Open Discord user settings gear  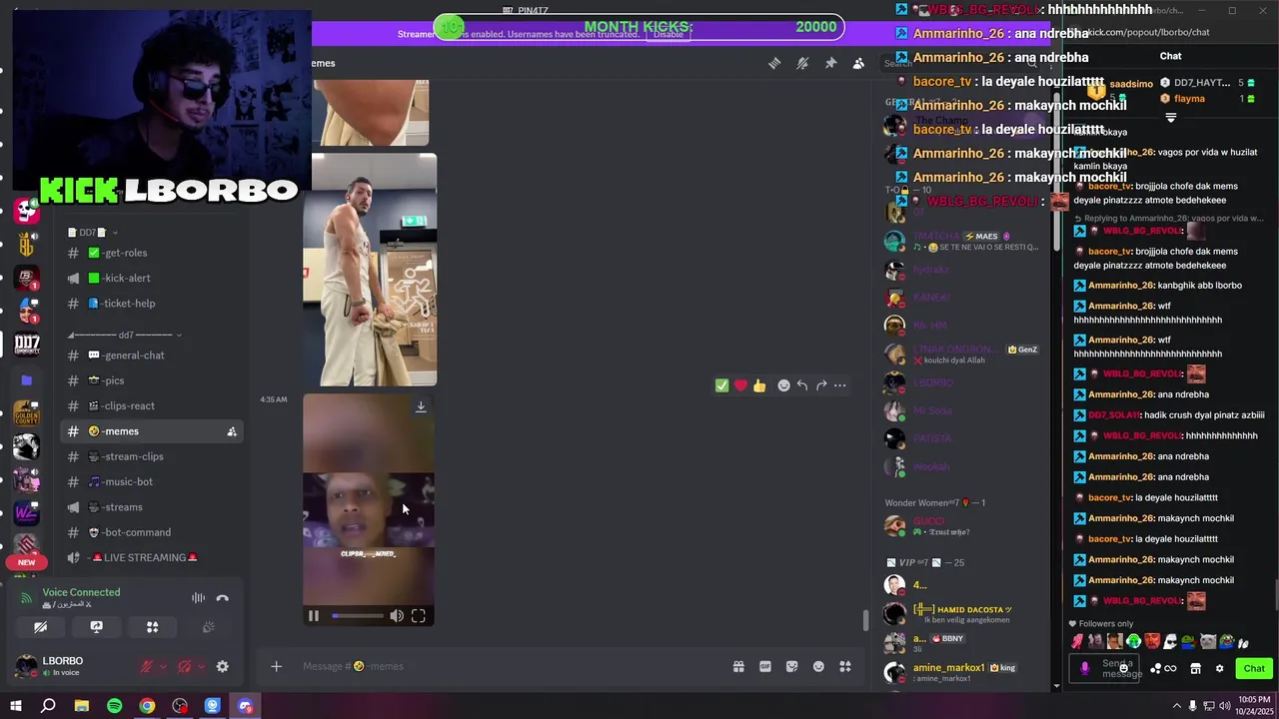[223, 666]
